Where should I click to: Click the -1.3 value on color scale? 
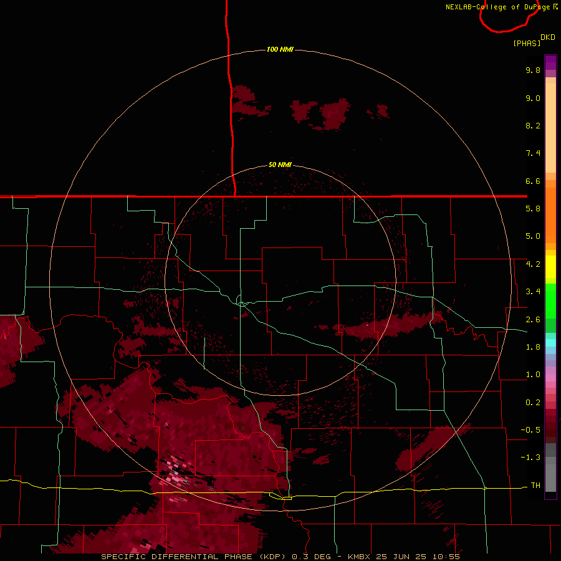pyautogui.click(x=530, y=458)
